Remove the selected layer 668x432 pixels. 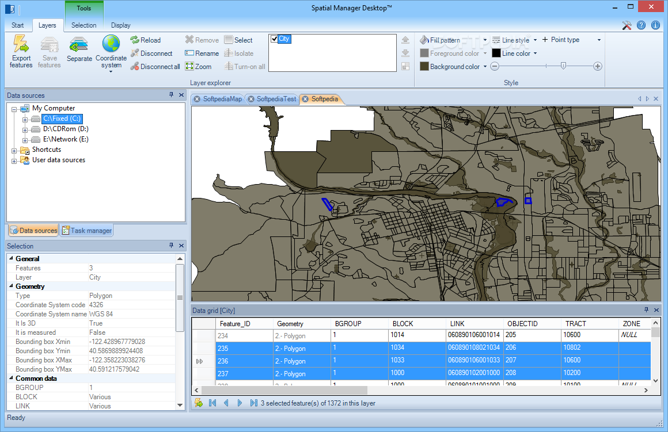pos(202,40)
